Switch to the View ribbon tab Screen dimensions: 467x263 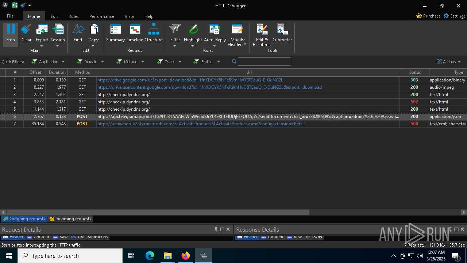(x=129, y=16)
